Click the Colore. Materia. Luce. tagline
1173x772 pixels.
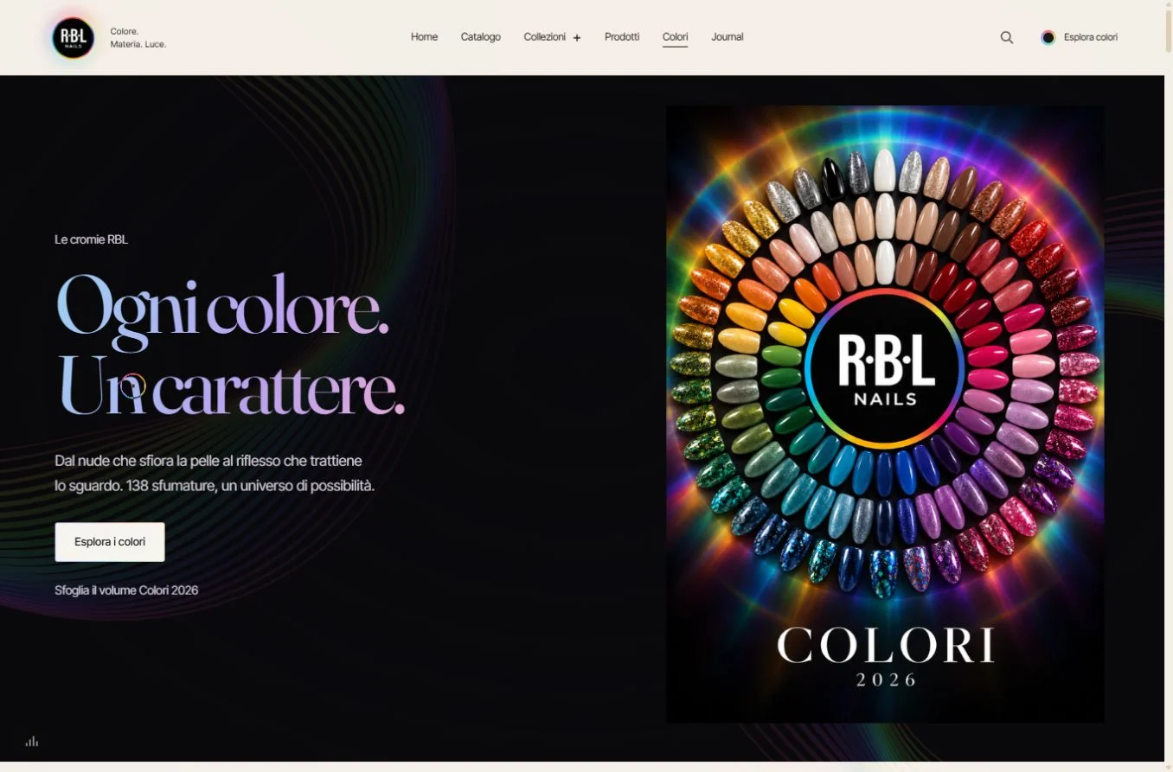tap(138, 37)
